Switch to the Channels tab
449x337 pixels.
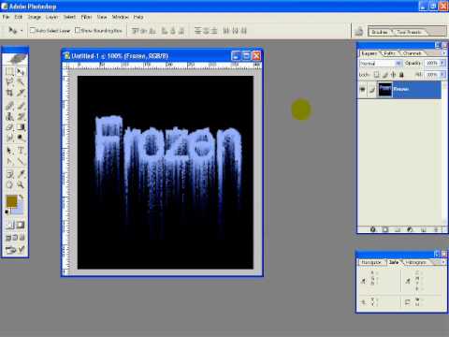tap(413, 53)
